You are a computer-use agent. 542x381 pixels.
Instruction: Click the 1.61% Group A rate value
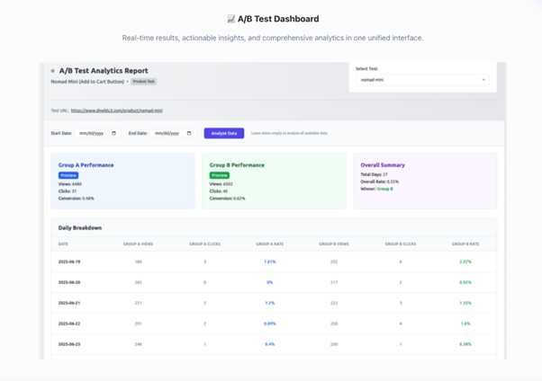pyautogui.click(x=269, y=261)
